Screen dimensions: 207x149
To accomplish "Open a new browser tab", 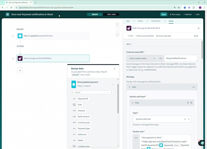I will [35, 2].
